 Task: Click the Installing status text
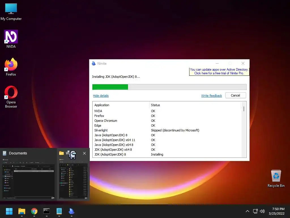tap(157, 154)
